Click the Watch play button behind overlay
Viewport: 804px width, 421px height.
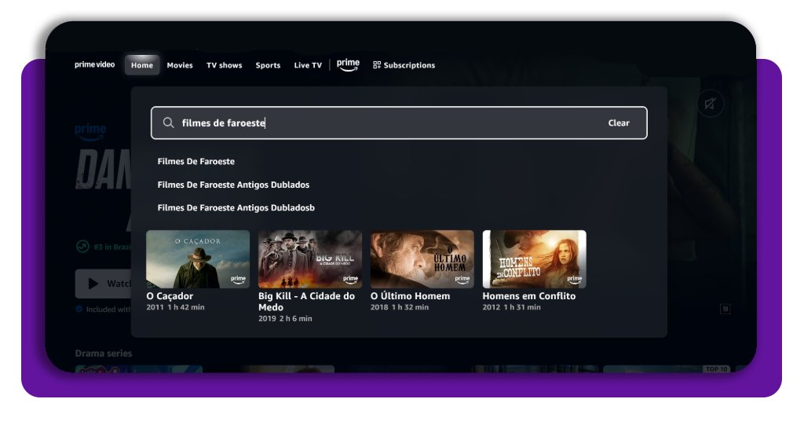click(x=104, y=284)
